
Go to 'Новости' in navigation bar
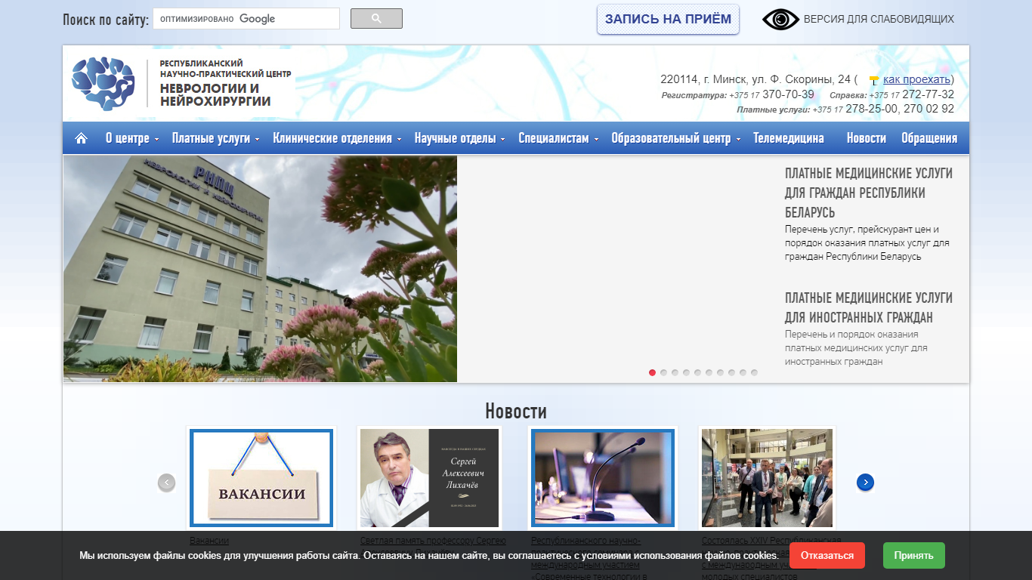[x=867, y=138]
